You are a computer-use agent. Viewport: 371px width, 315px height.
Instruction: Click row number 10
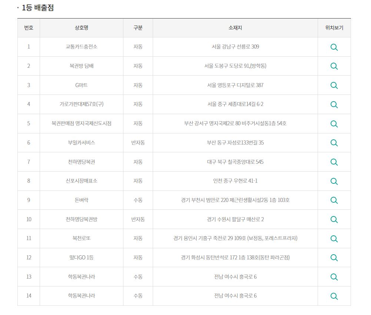click(29, 219)
